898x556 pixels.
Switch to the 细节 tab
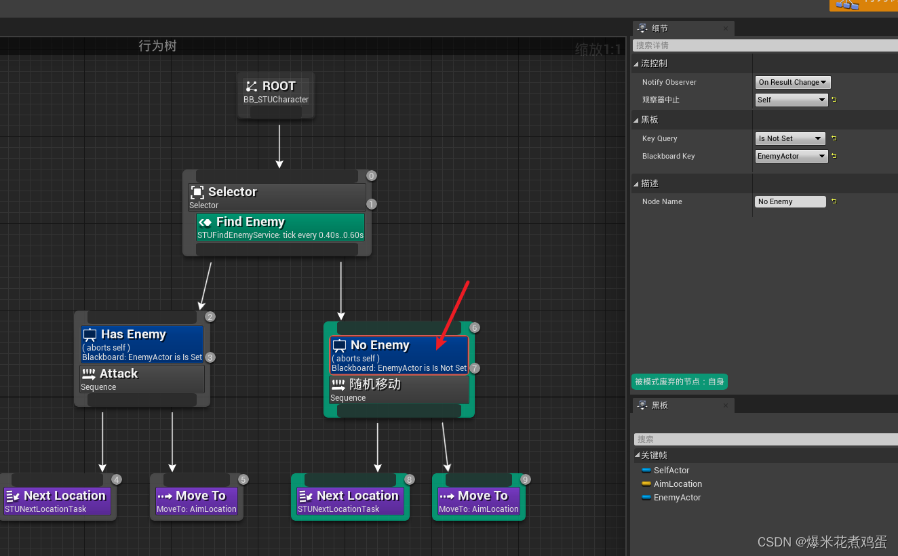point(671,28)
